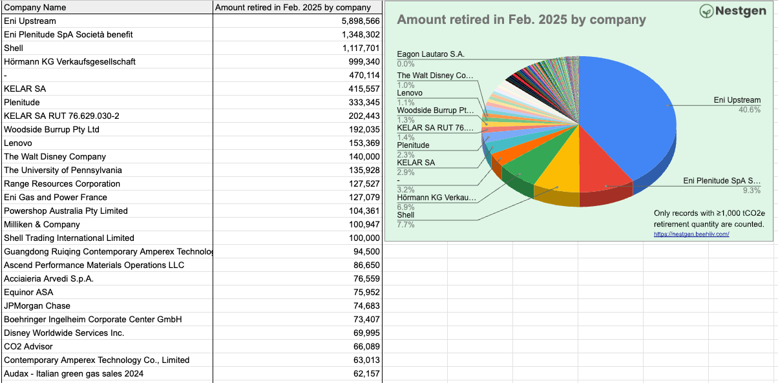Viewport: 778px width, 383px height.
Task: Click the KELAR SA label in the chart
Action: (x=415, y=163)
